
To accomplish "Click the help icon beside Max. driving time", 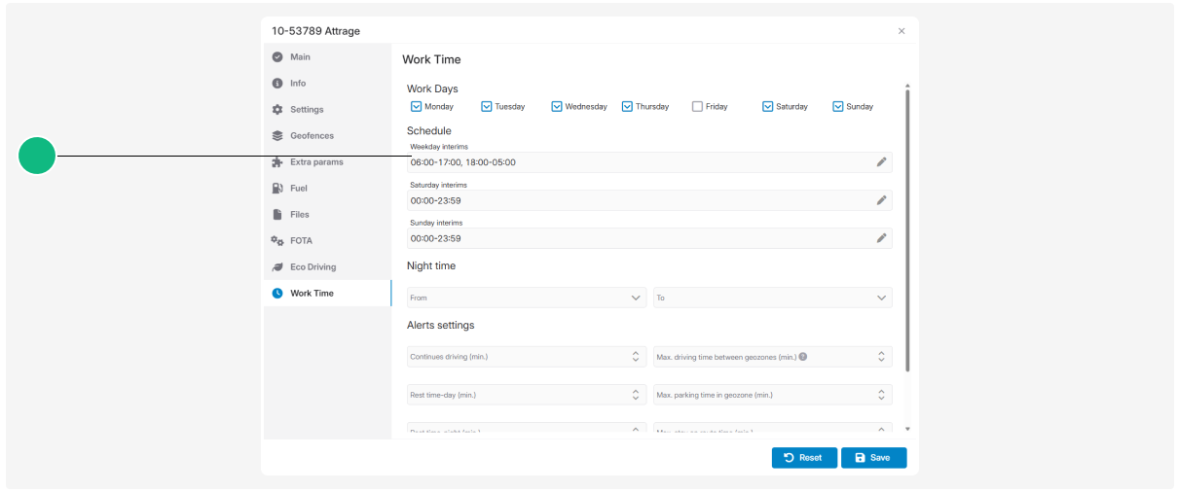I will (x=803, y=357).
